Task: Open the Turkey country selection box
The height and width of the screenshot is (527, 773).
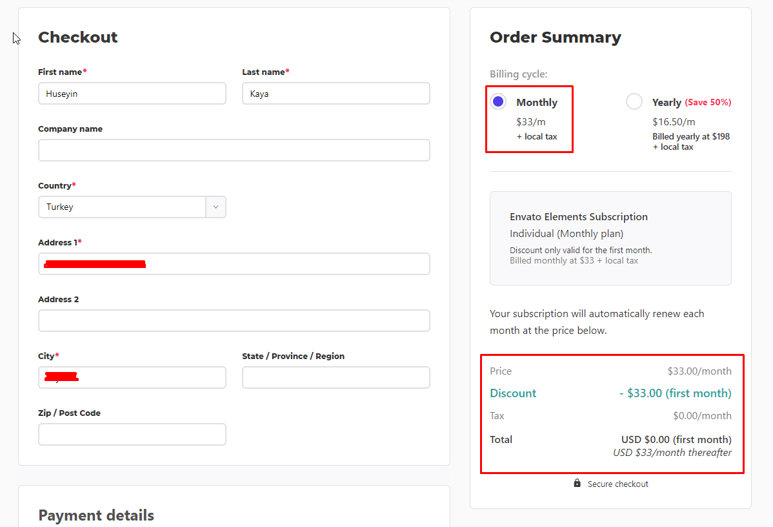Action: pos(123,207)
